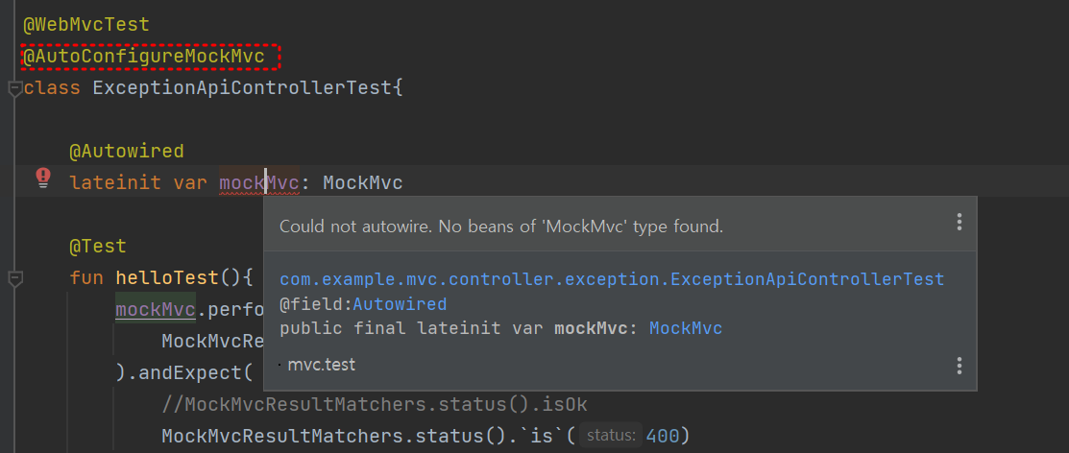
Task: Click the status parameter hint
Action: point(612,436)
